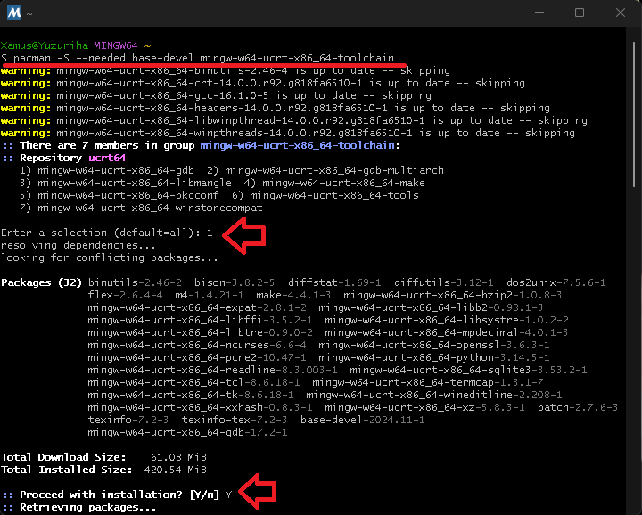Click package sqlite3-3.53.2-1
The image size is (642, 515).
coord(468,370)
